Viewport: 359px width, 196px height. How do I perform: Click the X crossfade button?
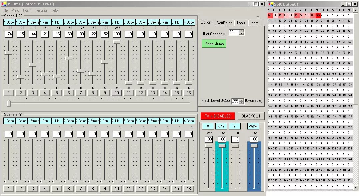tap(208, 126)
